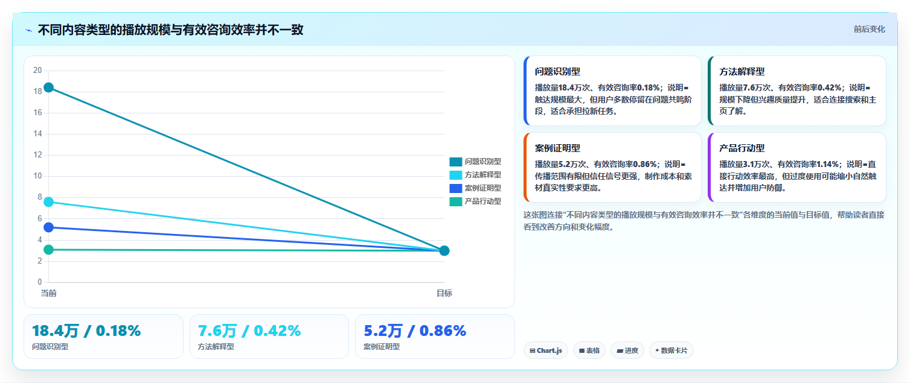Viewport: 910px width, 383px height.
Task: Click the 5.2 data point on 当前
Action: point(48,227)
